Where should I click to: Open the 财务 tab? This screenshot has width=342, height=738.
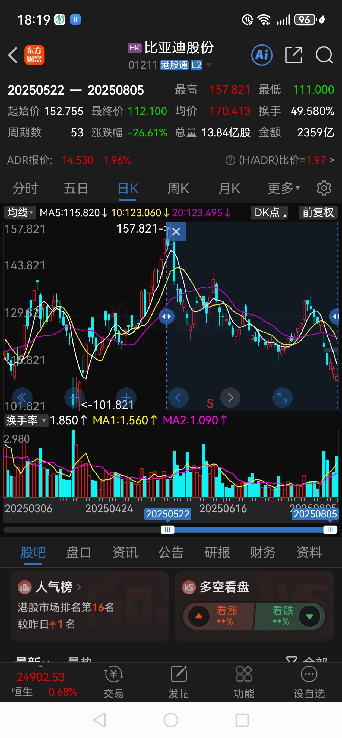(x=263, y=552)
